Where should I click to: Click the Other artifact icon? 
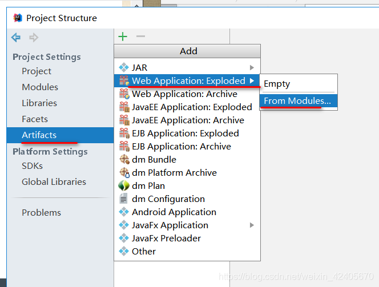pos(124,251)
